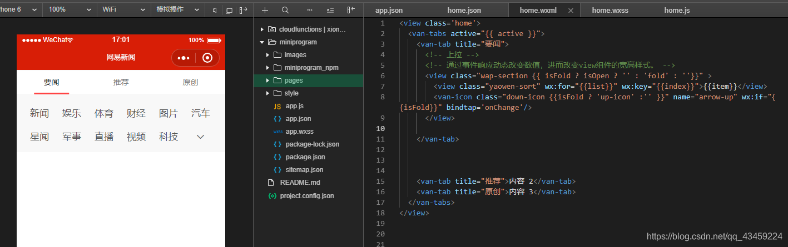
Task: Click the hide file tree panel icon
Action: point(351,10)
